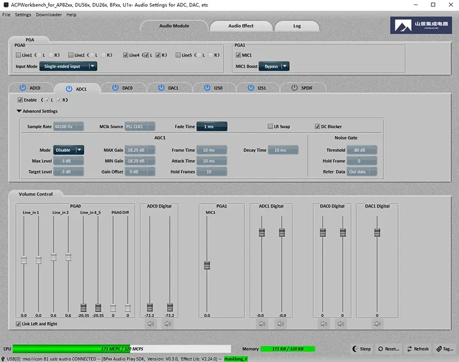This screenshot has width=459, height=362.
Task: Click the Refresh button
Action: 418,349
